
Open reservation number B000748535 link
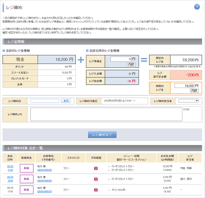[x=45, y=181]
